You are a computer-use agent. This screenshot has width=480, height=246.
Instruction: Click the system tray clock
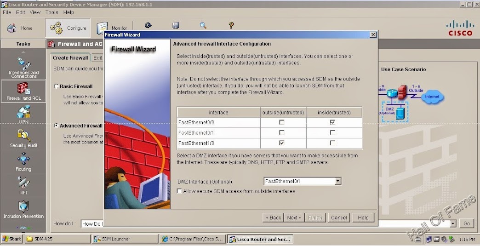(467, 239)
